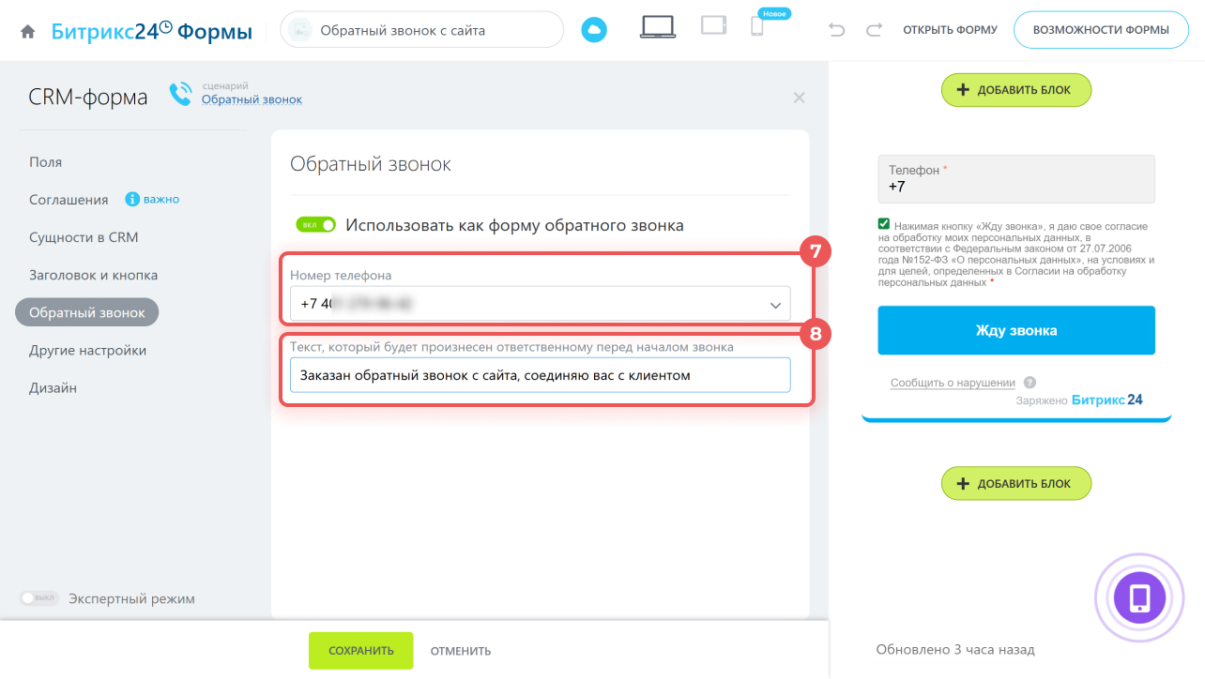Toggle Экспертный режим switch
This screenshot has width=1205, height=679.
[39, 598]
